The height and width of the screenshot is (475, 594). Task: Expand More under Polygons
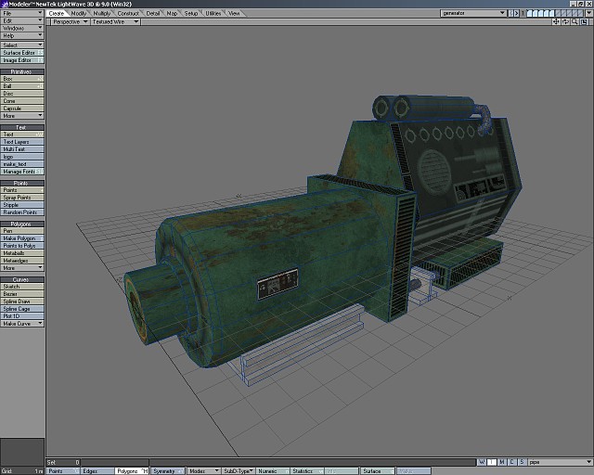click(22, 268)
